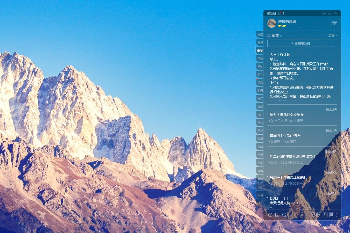350x233 pixels.
Task: Select the 打卡 category tab
Action: click(260, 75)
